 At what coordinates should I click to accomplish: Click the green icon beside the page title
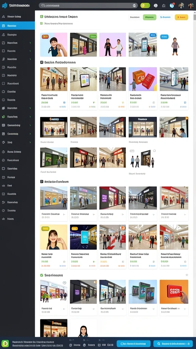click(42, 16)
